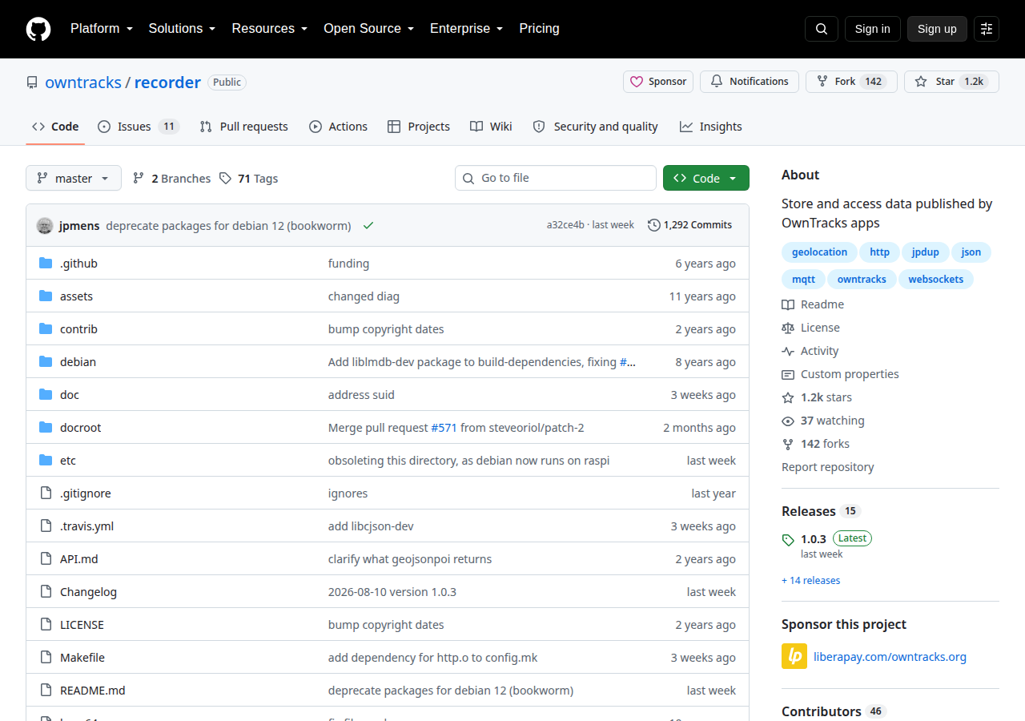Screen dimensions: 1025x721
Task: Expand the Platform menu
Action: 101,29
